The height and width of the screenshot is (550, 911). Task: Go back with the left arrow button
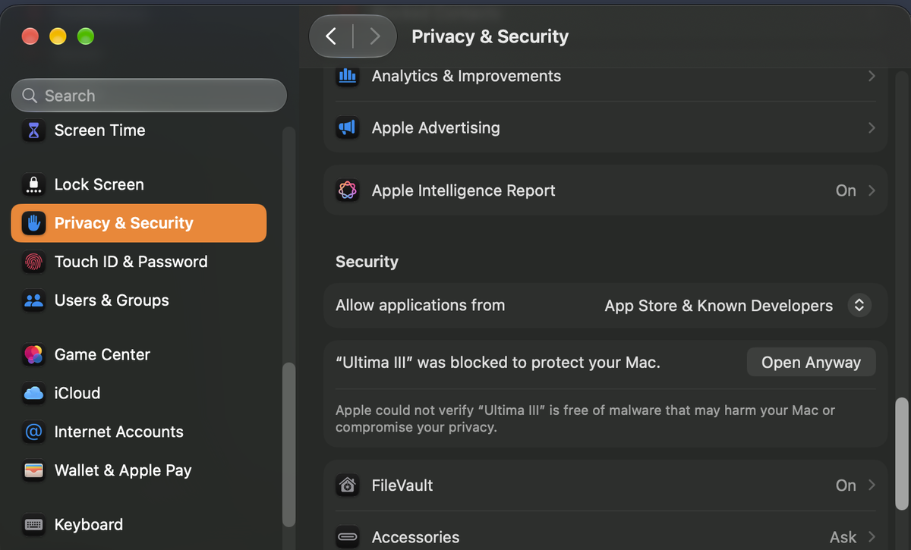pyautogui.click(x=331, y=36)
